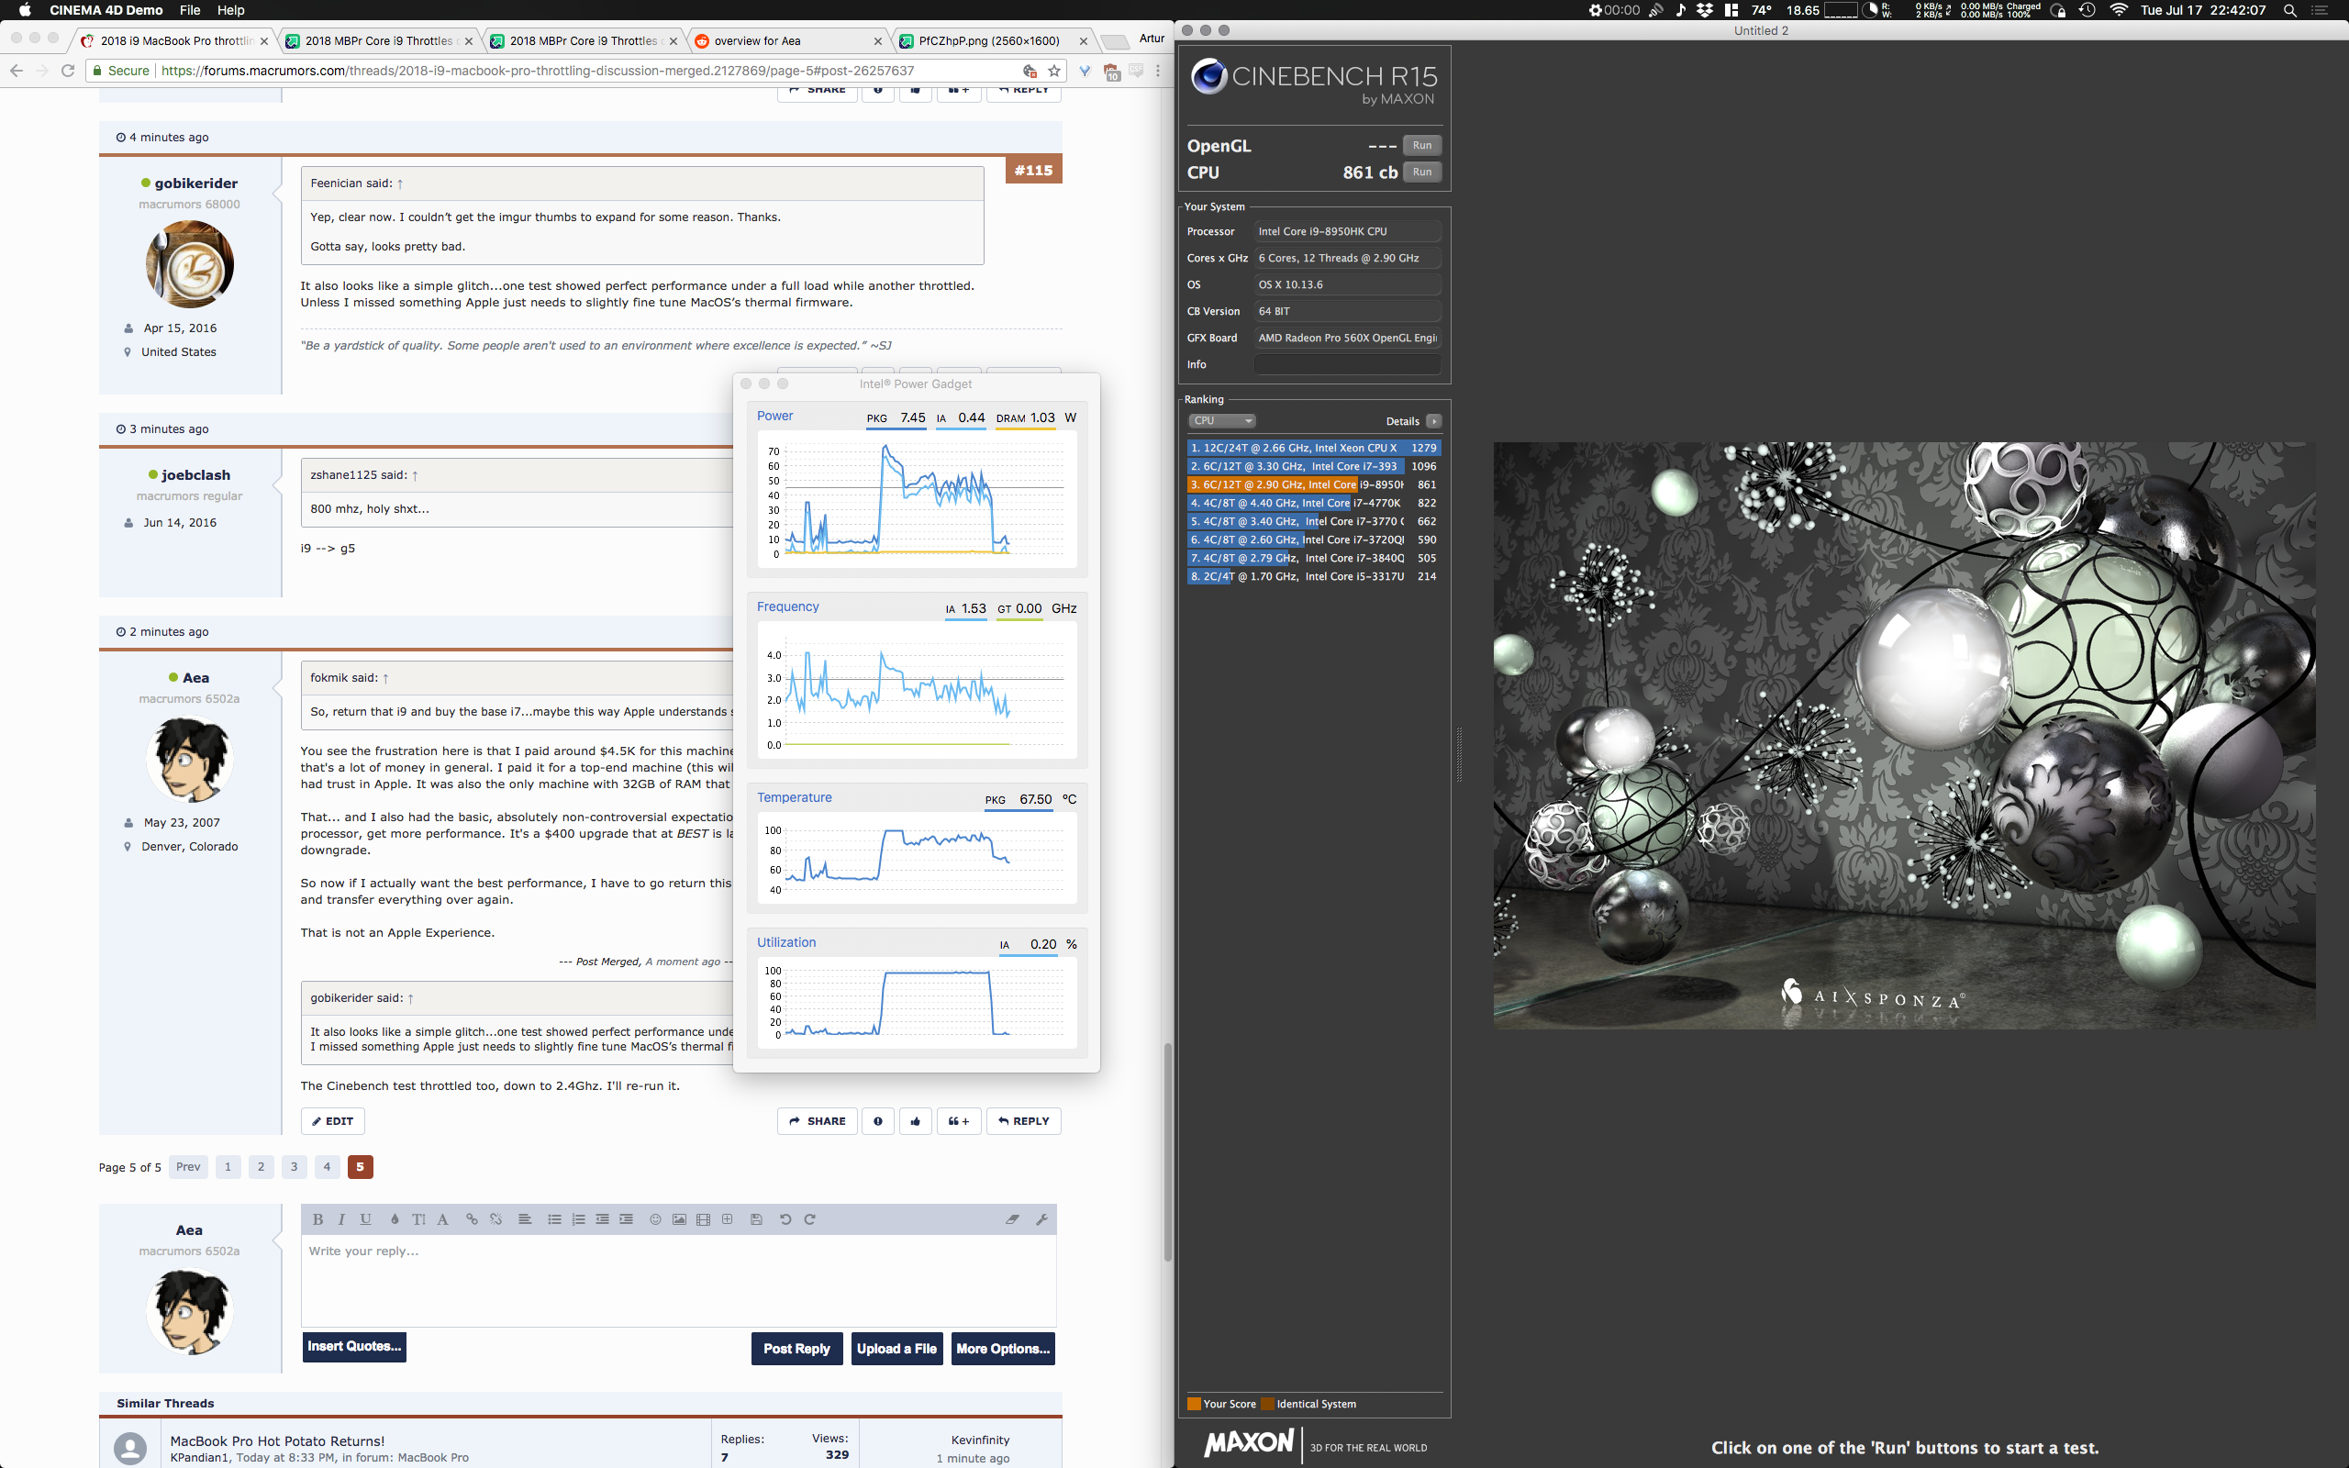Image resolution: width=2349 pixels, height=1468 pixels.
Task: Insert ordered numbered list in editor
Action: [x=578, y=1219]
